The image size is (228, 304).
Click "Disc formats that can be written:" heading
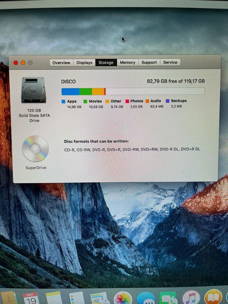point(97,141)
